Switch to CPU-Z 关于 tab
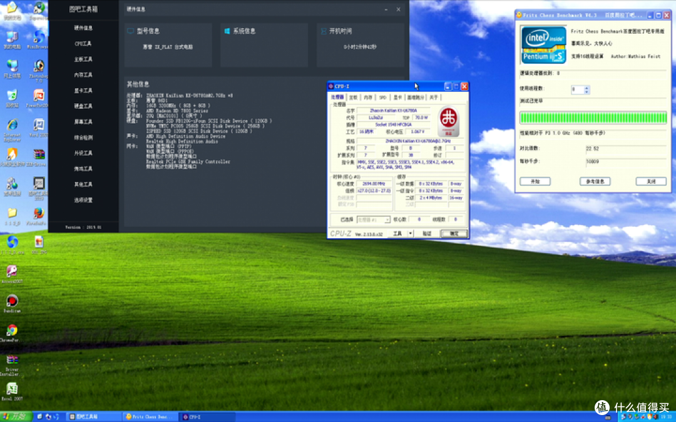 coord(434,98)
